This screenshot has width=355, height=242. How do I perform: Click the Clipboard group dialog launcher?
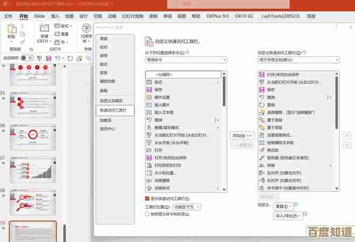point(31,49)
